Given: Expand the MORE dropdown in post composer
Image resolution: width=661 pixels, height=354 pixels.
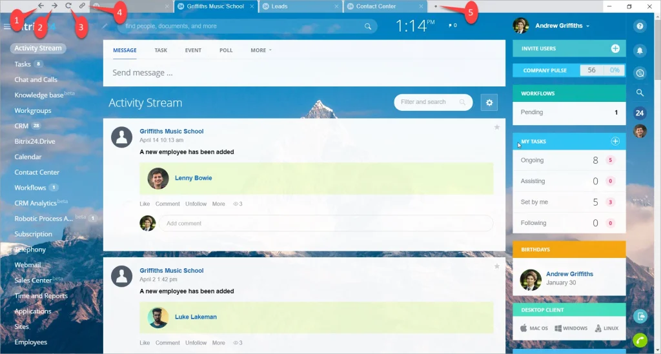Looking at the screenshot, I should (x=261, y=50).
